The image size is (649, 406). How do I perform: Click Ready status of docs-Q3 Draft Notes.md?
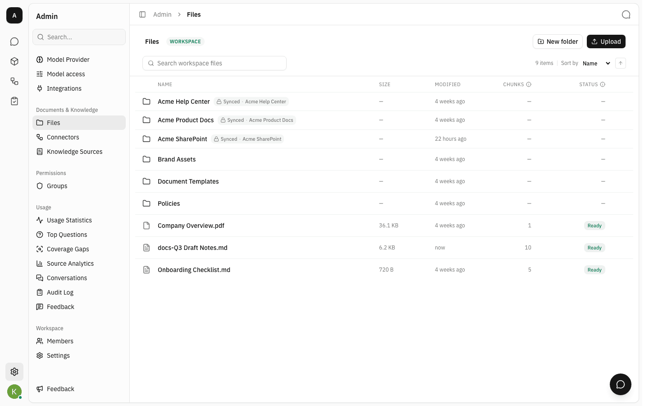pyautogui.click(x=594, y=248)
